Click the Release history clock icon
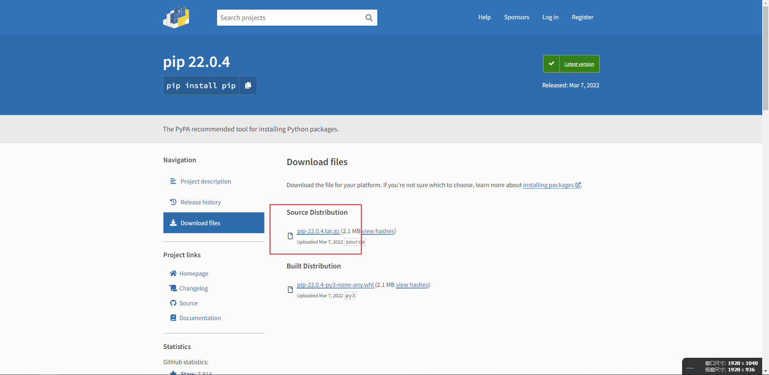 (173, 202)
